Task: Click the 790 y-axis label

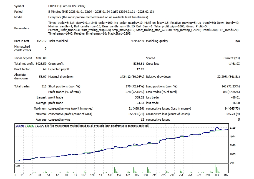Action: pos(232,163)
